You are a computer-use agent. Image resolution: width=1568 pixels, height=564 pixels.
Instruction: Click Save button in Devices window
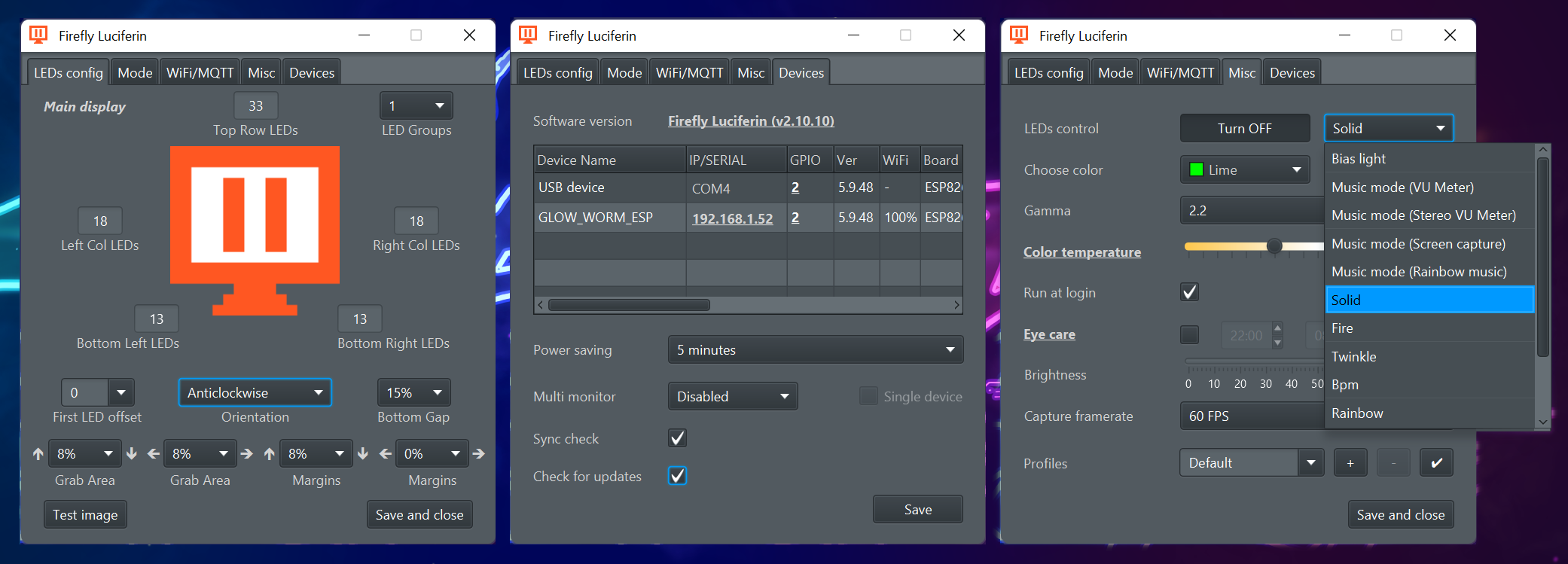(x=918, y=509)
